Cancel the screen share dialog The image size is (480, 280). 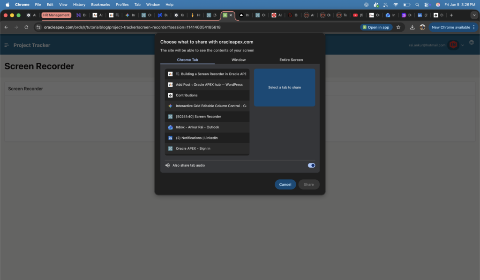coord(285,184)
